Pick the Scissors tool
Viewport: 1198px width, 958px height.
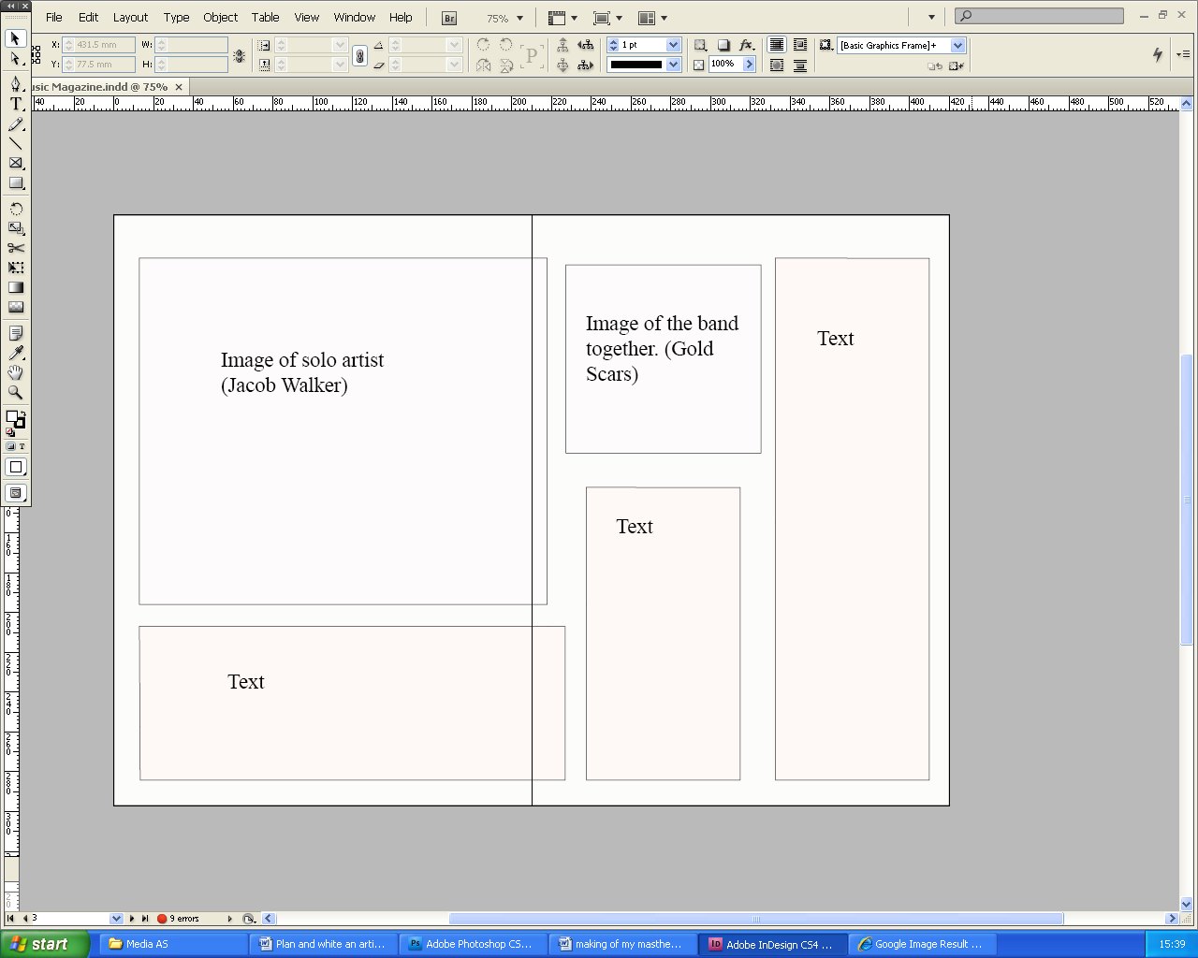point(15,248)
